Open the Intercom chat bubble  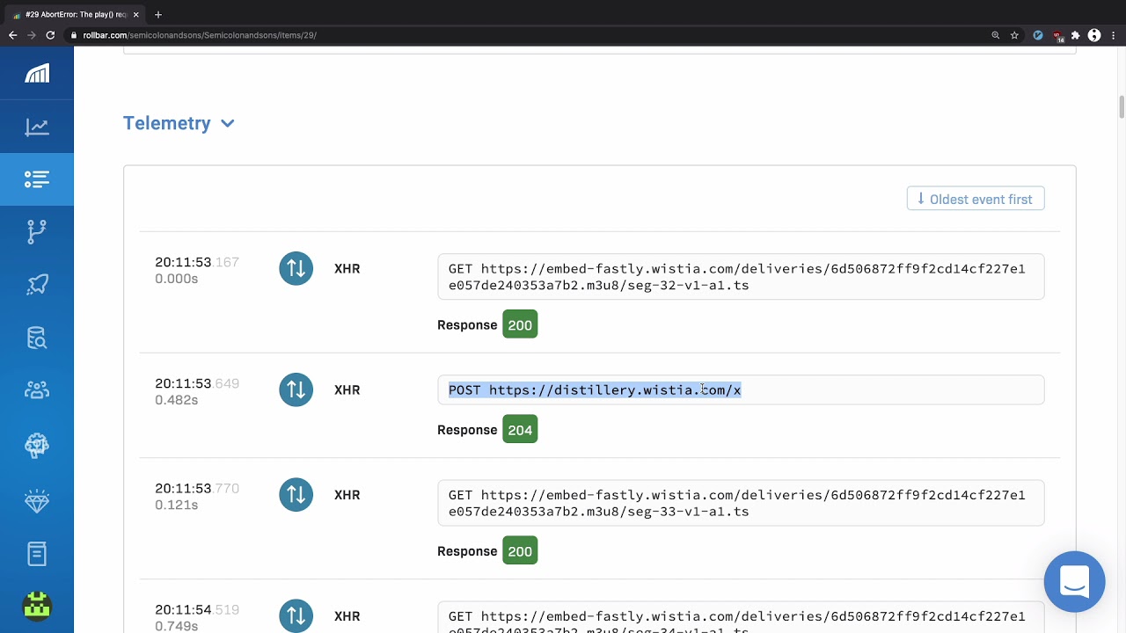click(x=1075, y=582)
